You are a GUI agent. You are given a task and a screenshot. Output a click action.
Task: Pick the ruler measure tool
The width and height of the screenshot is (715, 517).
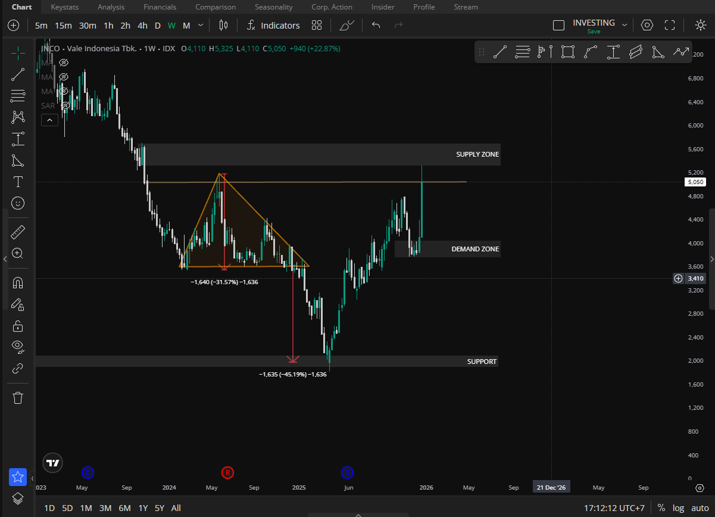[x=18, y=232]
